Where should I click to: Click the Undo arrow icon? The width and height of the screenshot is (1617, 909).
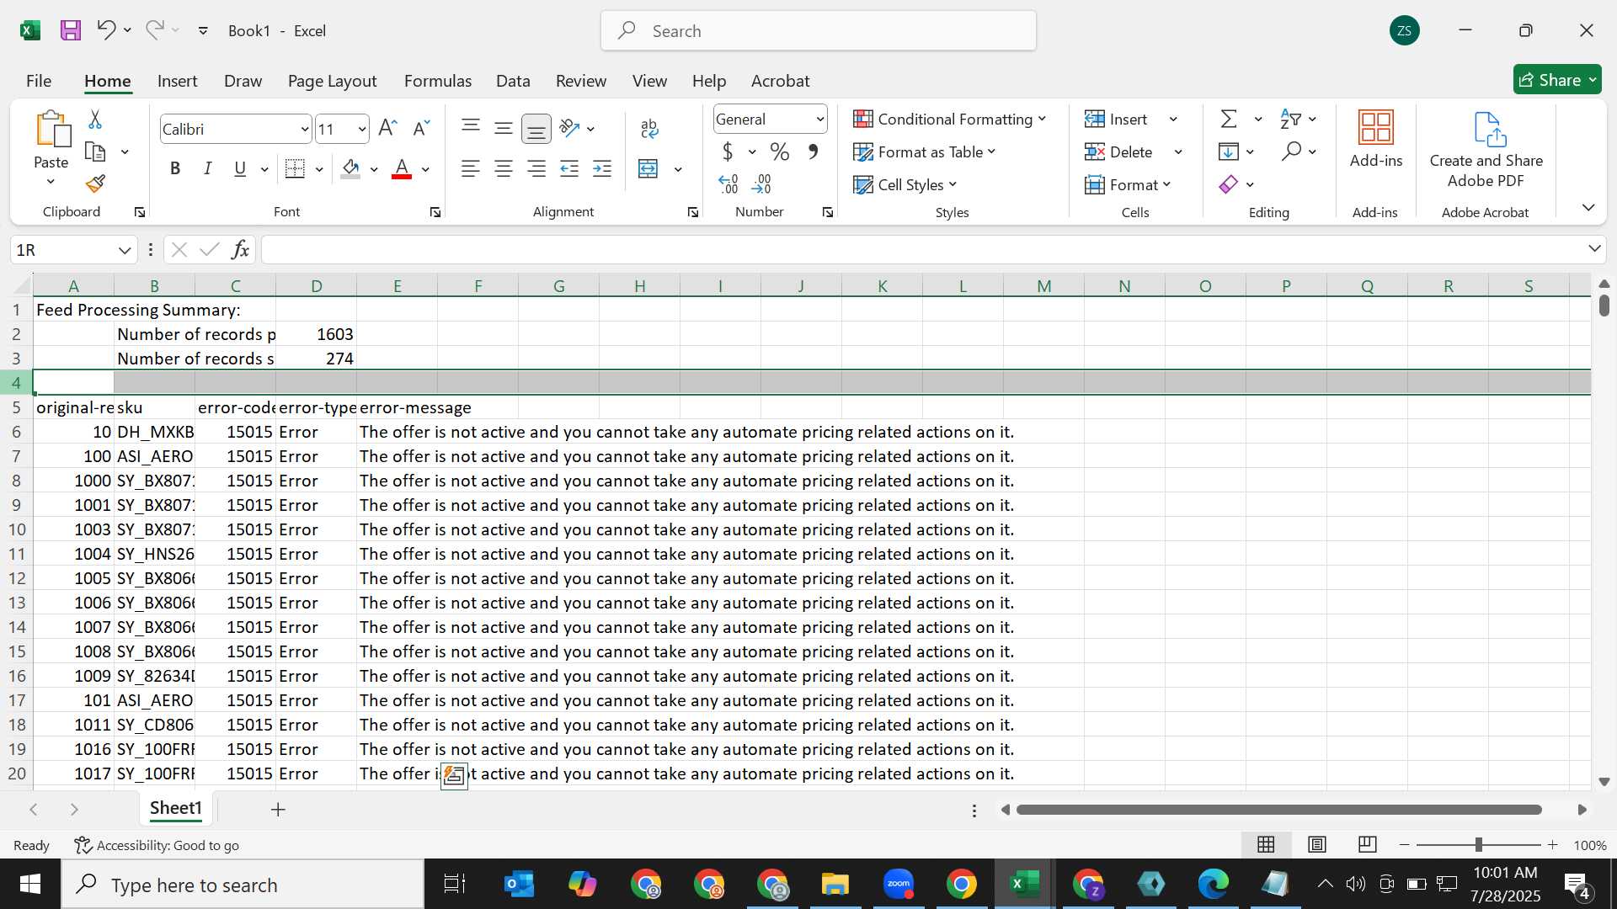point(105,30)
